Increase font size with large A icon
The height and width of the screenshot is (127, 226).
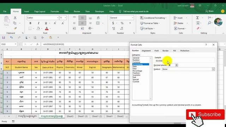[55, 23]
